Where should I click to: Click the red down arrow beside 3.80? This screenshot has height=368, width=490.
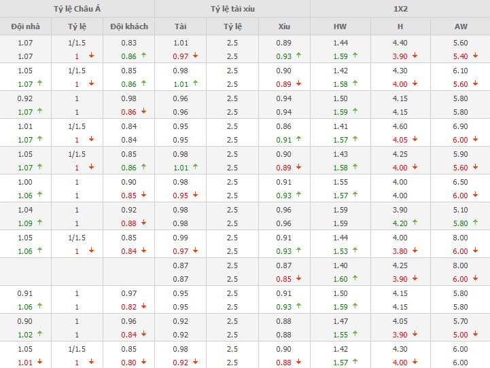pyautogui.click(x=415, y=251)
